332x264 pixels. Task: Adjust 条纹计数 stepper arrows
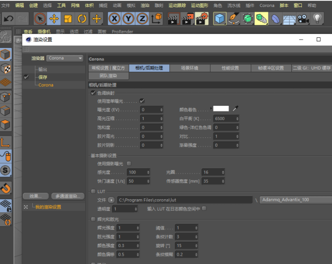point(196,237)
